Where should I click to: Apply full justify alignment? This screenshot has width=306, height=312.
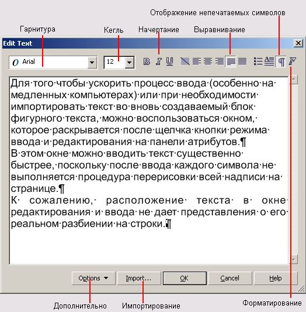(x=231, y=61)
